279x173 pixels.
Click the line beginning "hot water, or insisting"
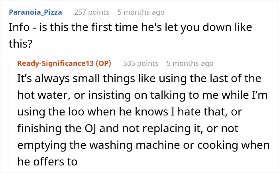coord(141,95)
